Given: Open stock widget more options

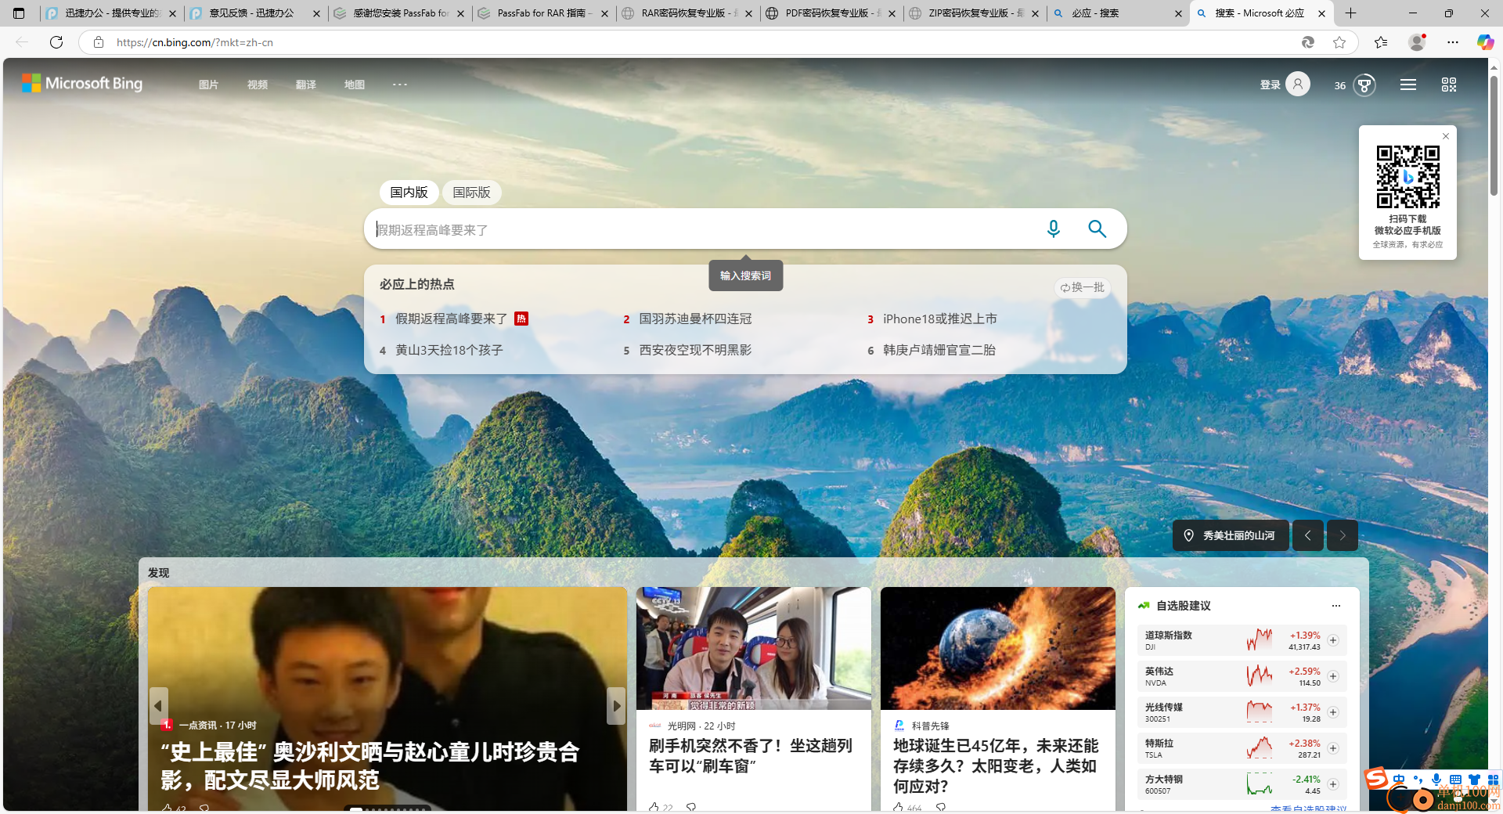Looking at the screenshot, I should click(1336, 606).
